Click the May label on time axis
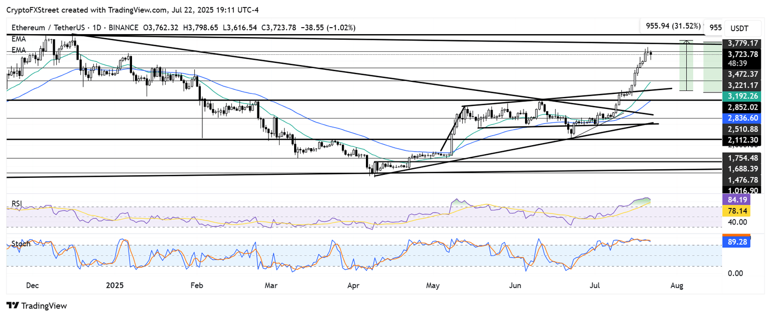This screenshot has width=771, height=317. (433, 286)
